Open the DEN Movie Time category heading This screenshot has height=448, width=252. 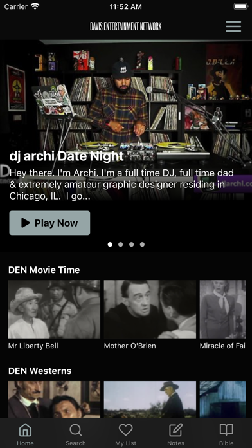click(44, 270)
